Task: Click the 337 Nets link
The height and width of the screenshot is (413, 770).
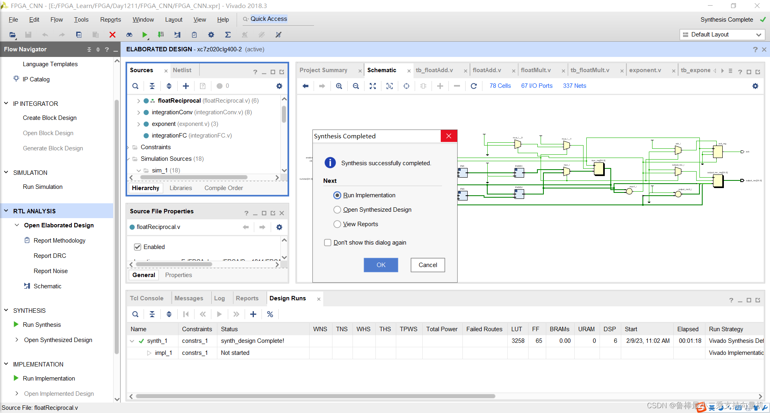Action: pyautogui.click(x=574, y=86)
